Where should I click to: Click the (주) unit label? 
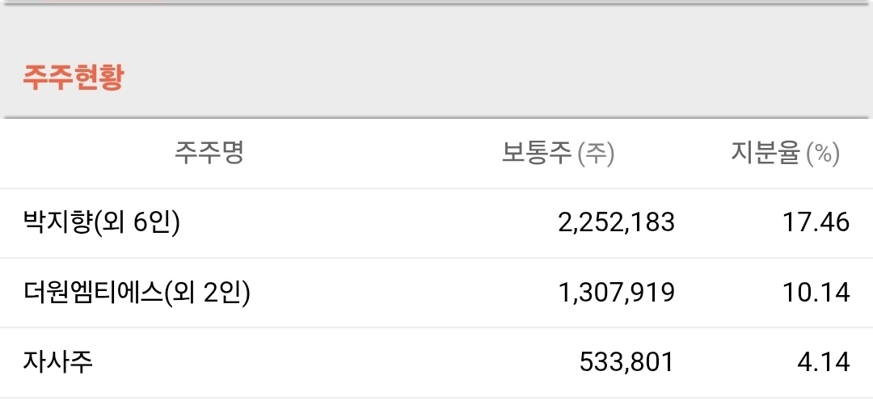pos(596,153)
